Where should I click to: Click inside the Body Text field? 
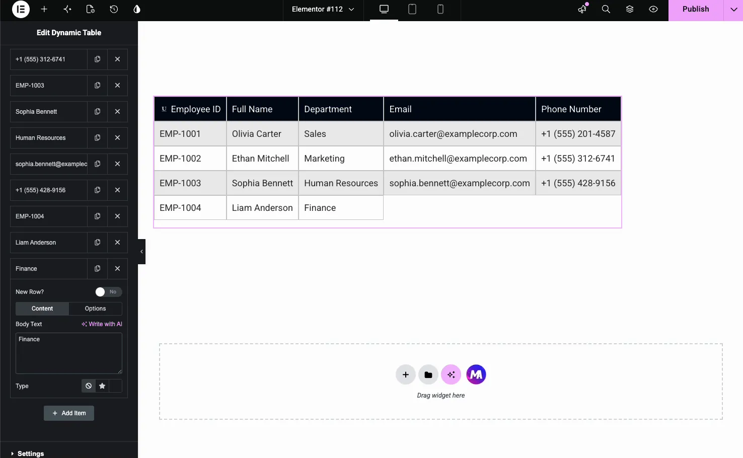[69, 353]
